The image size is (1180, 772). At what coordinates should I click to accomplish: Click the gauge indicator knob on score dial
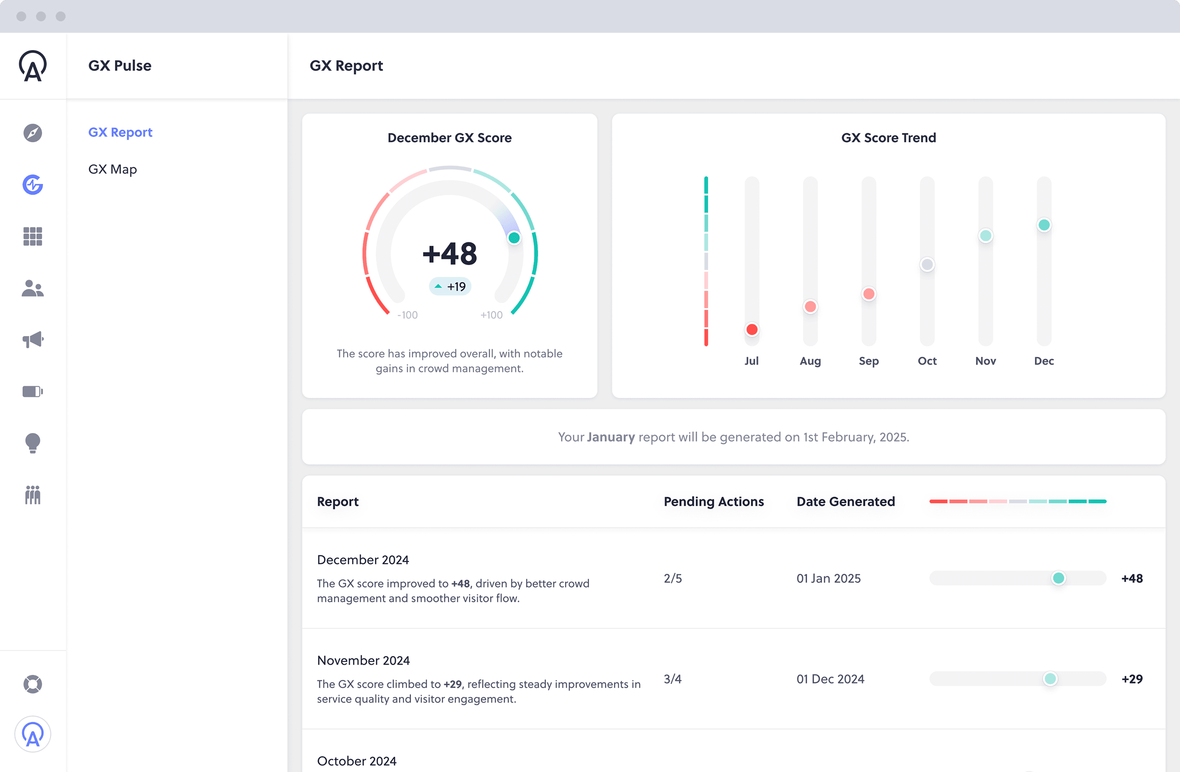(514, 238)
